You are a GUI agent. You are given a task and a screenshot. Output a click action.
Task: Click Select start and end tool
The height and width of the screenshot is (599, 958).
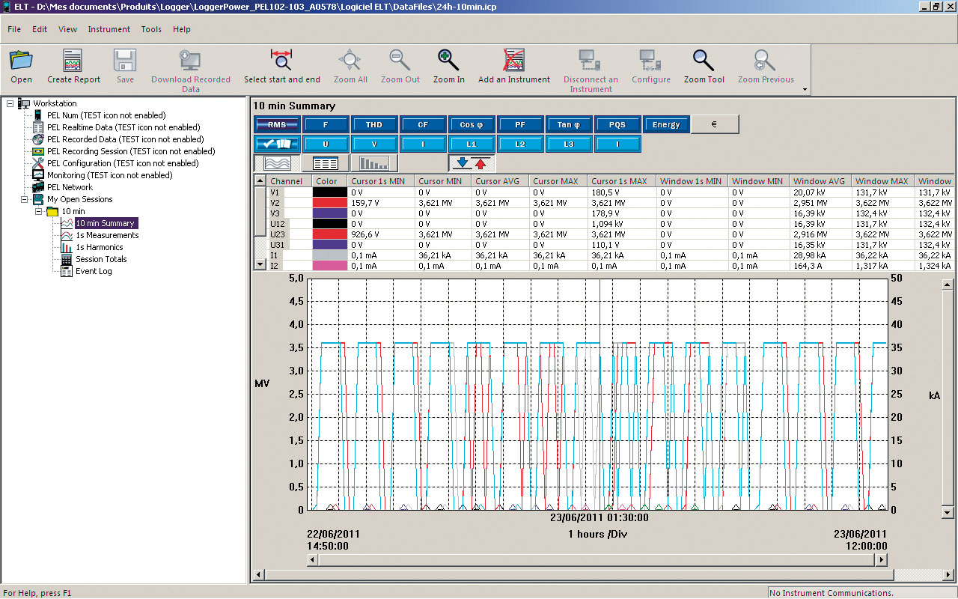281,61
